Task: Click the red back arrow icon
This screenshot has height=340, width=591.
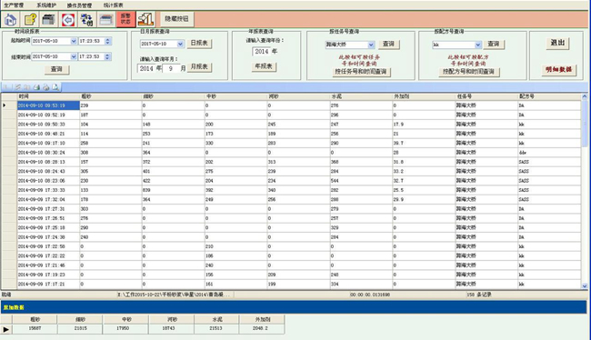Action: tap(68, 20)
